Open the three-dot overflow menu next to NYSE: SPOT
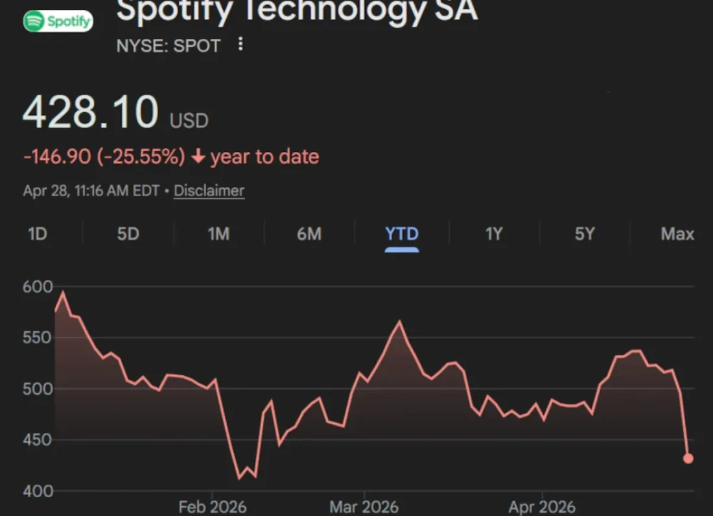This screenshot has height=516, width=713. 240,45
